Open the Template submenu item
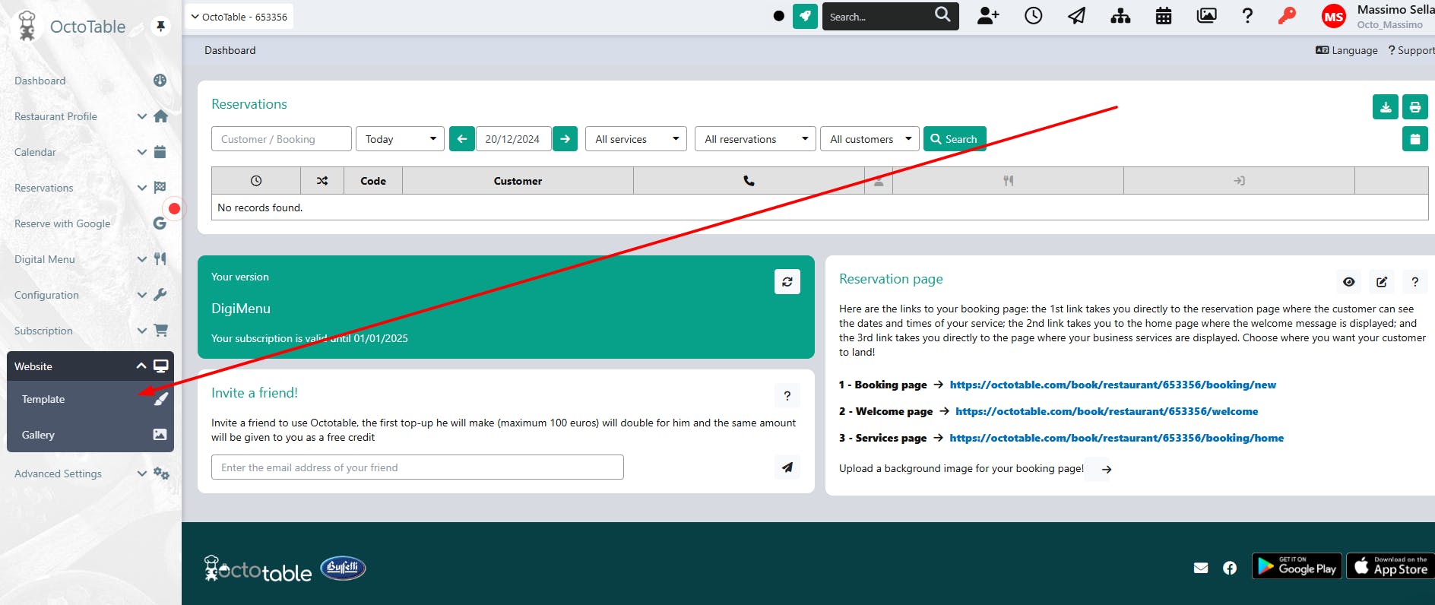This screenshot has height=605, width=1435. click(x=90, y=399)
